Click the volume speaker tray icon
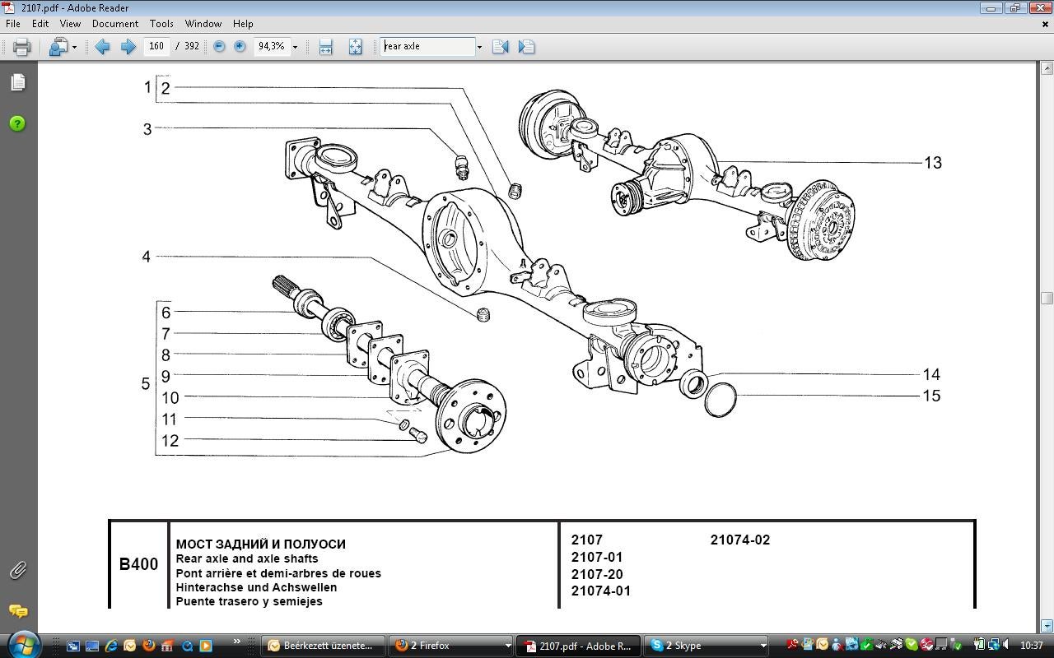This screenshot has width=1054, height=658. tap(1007, 646)
